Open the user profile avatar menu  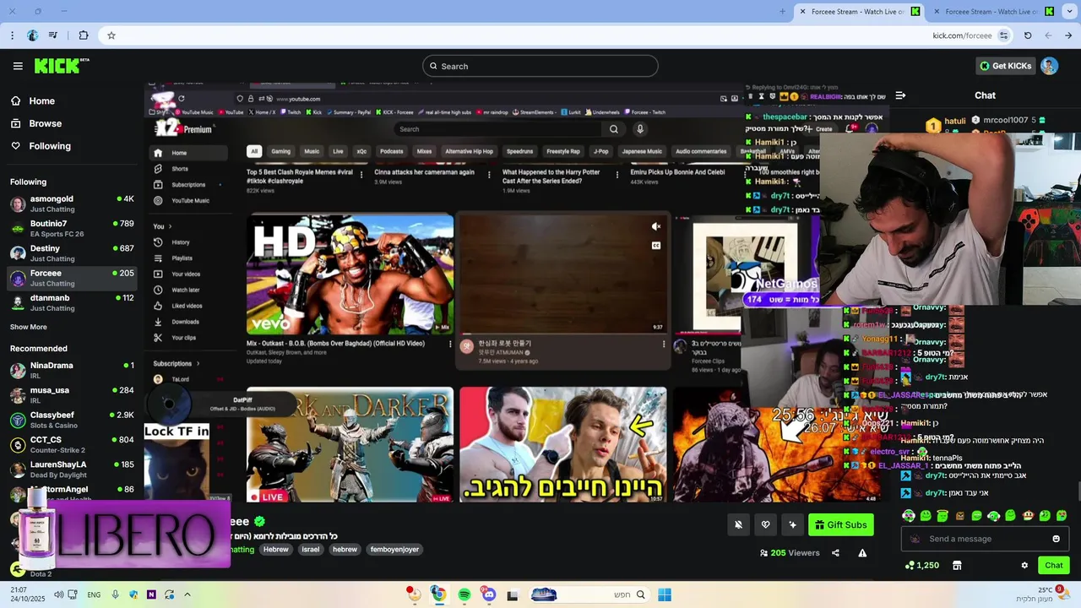(1049, 66)
